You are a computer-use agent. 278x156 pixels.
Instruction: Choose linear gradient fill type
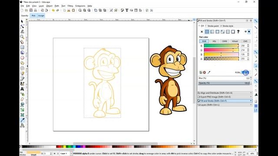coord(212,32)
